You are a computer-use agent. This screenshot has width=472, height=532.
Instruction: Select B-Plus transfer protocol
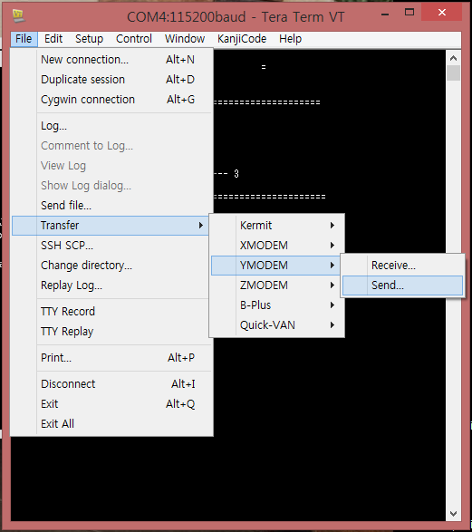pyautogui.click(x=276, y=305)
